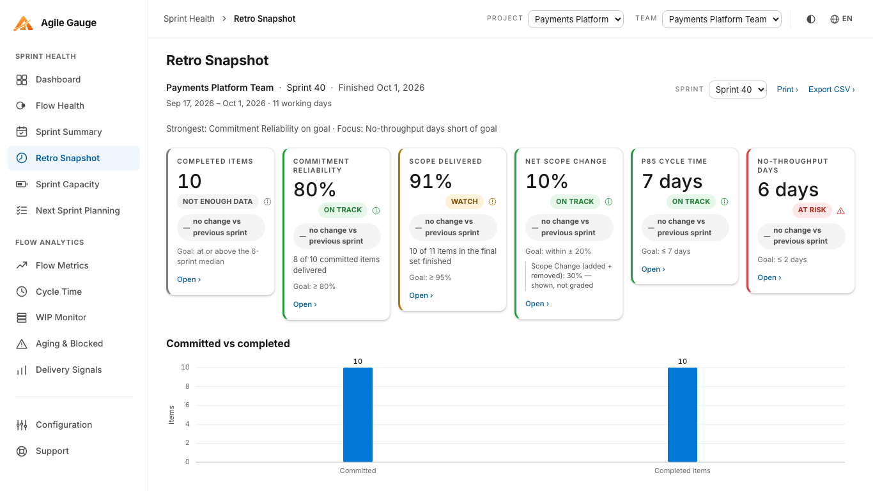
Task: Open the Team dropdown
Action: tap(722, 19)
